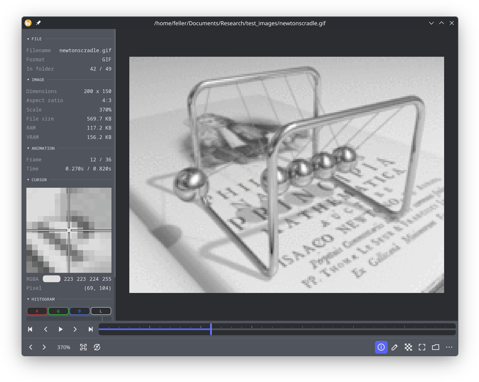Enter fullscreen mode
The width and height of the screenshot is (479, 382).
pyautogui.click(x=422, y=347)
